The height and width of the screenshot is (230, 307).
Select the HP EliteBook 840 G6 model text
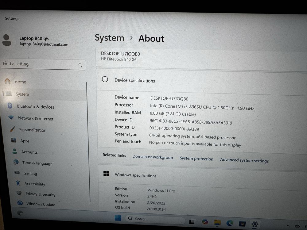119,59
